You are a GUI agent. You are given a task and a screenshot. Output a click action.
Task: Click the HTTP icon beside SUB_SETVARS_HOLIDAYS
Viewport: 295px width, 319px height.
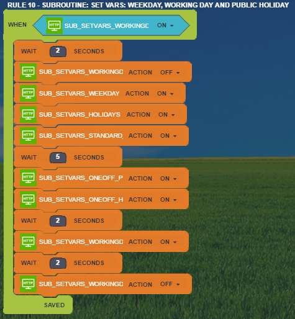(29, 114)
